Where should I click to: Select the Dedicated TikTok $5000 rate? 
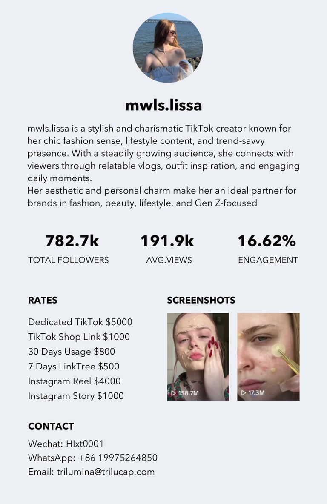80,322
